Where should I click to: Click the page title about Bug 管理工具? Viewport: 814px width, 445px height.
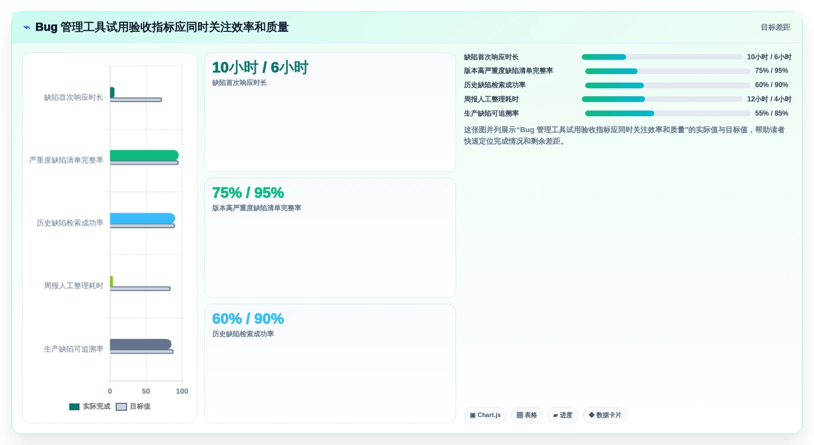pyautogui.click(x=162, y=27)
